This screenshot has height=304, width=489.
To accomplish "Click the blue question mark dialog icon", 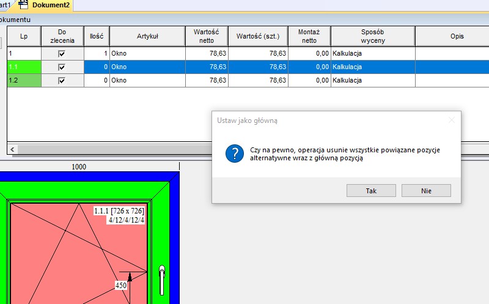I will pyautogui.click(x=235, y=154).
